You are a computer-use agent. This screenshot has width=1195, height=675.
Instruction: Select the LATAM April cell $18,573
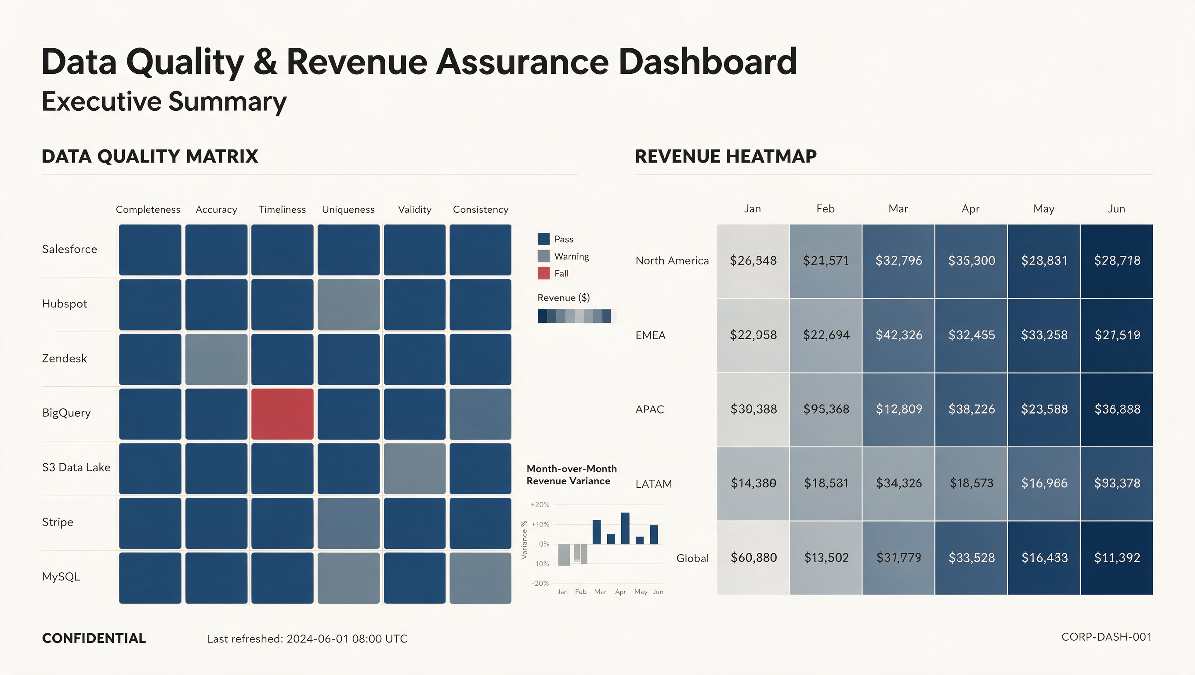[971, 484]
